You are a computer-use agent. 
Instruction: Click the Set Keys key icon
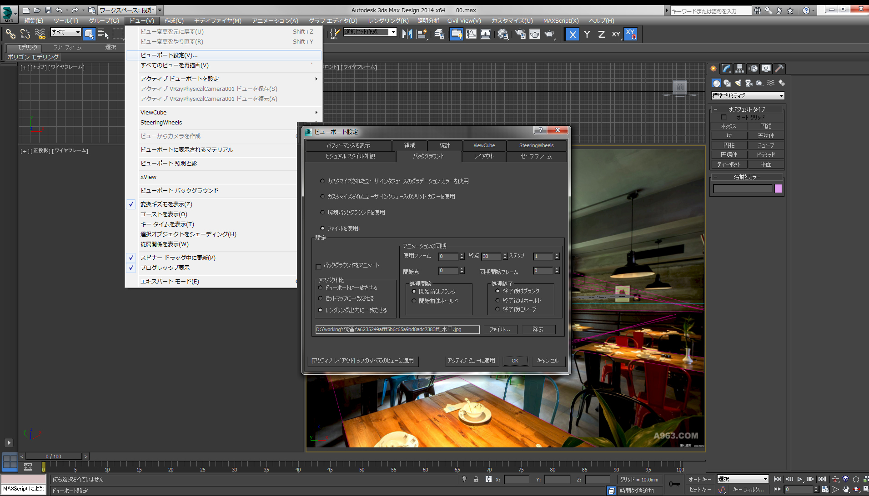coord(674,484)
